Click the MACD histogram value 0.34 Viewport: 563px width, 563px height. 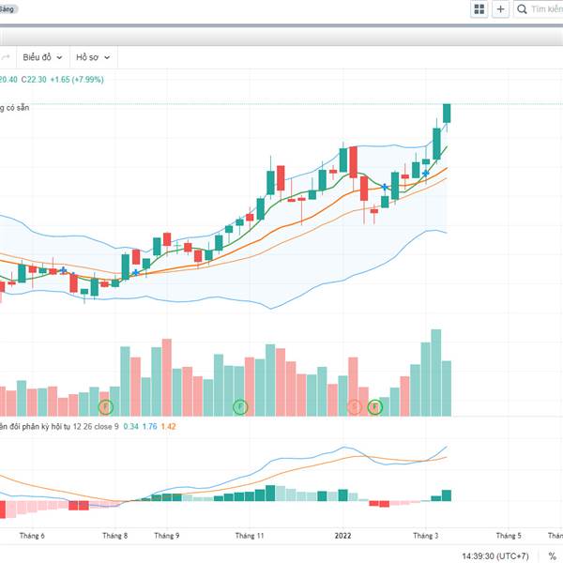pyautogui.click(x=130, y=427)
